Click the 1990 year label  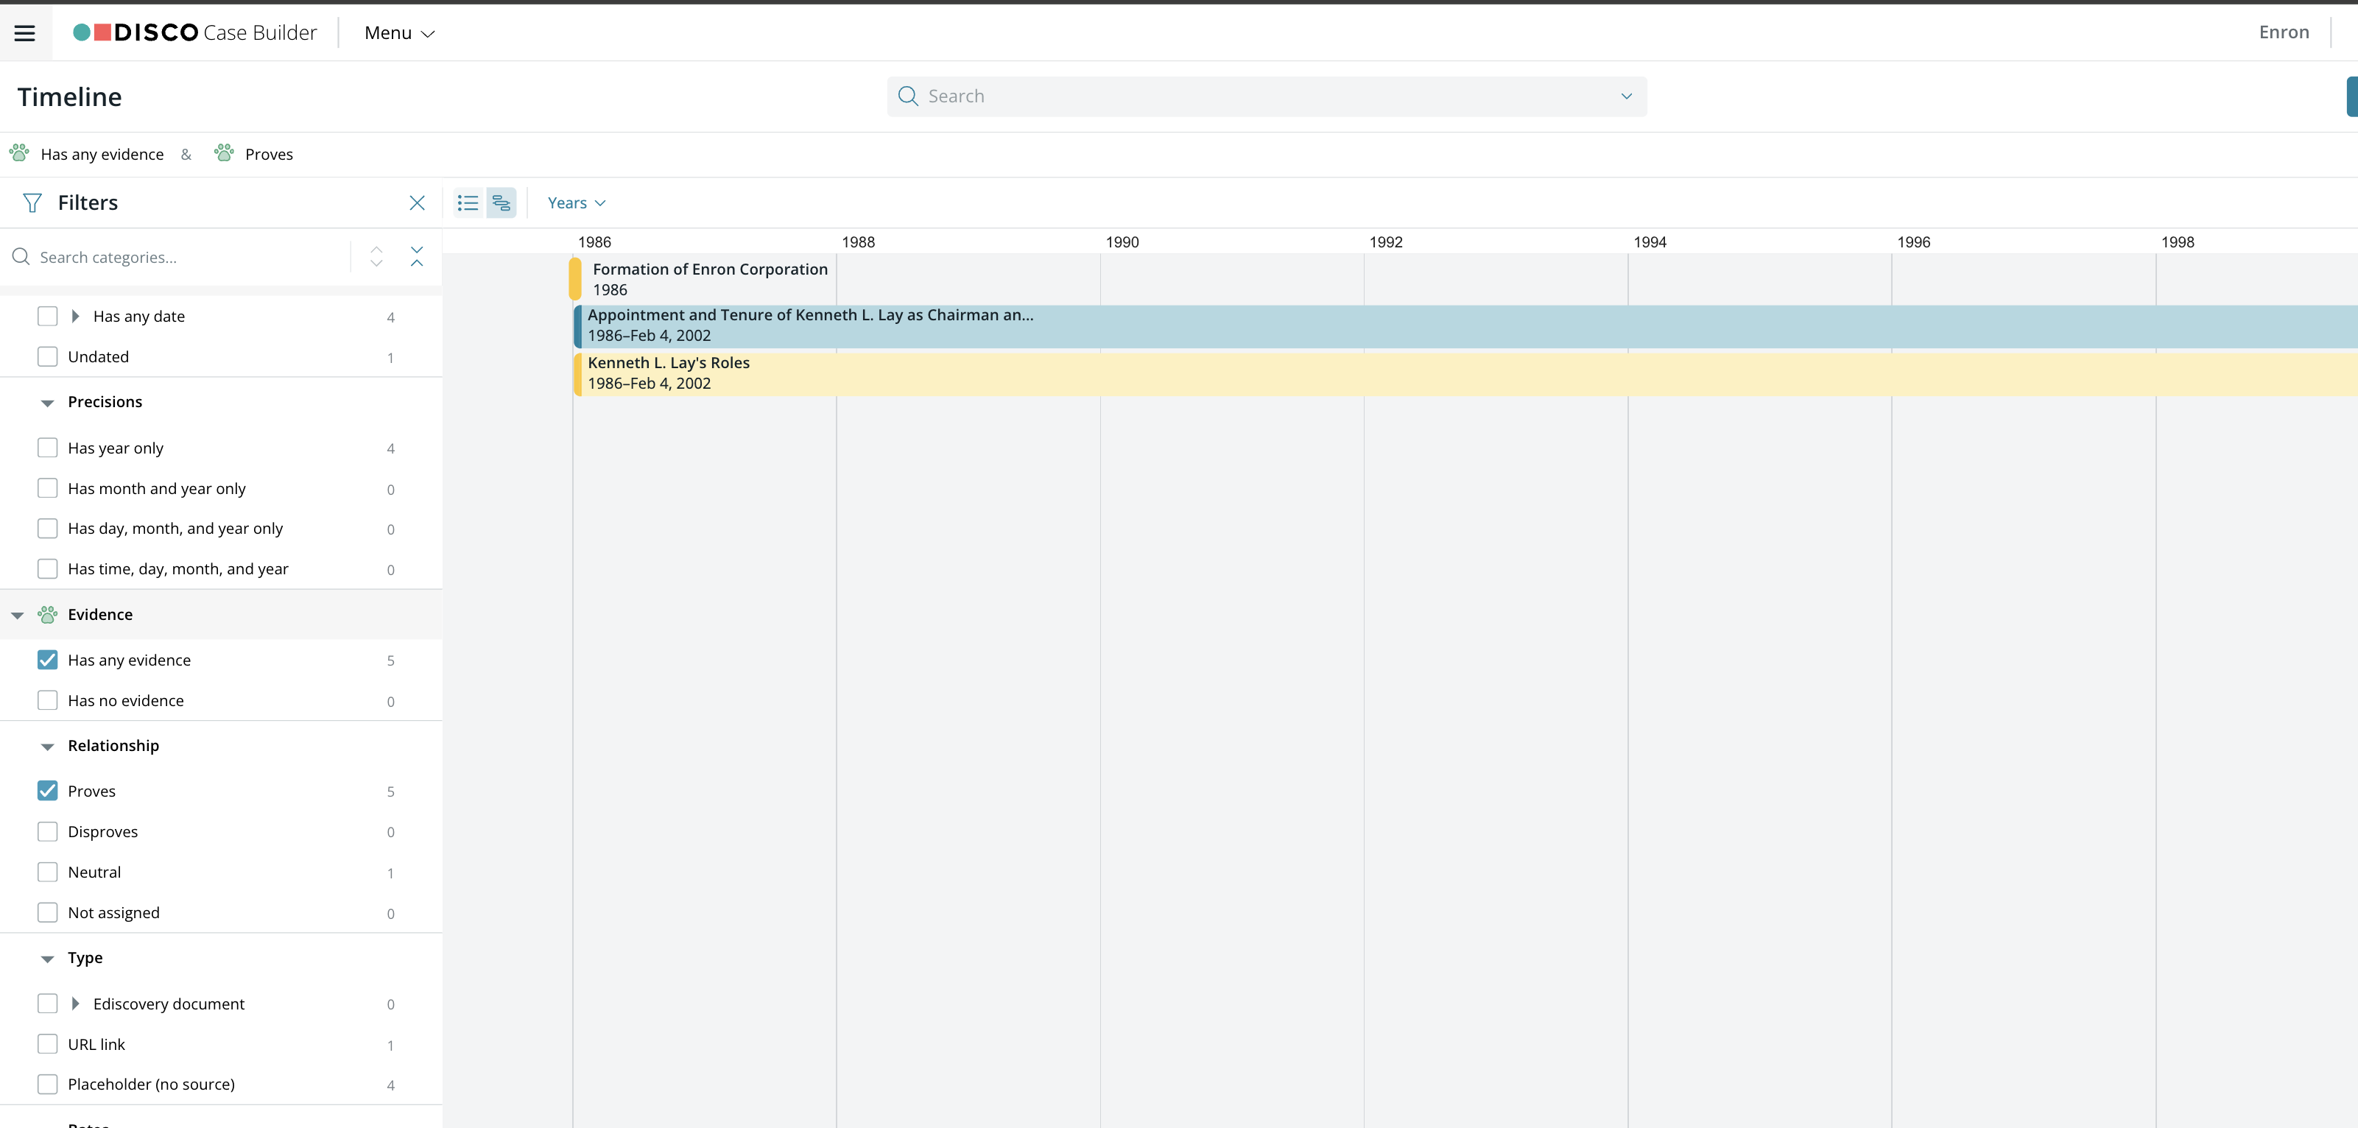click(1122, 242)
